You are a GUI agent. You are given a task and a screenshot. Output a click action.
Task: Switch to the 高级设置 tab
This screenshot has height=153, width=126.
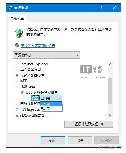coord(17,18)
